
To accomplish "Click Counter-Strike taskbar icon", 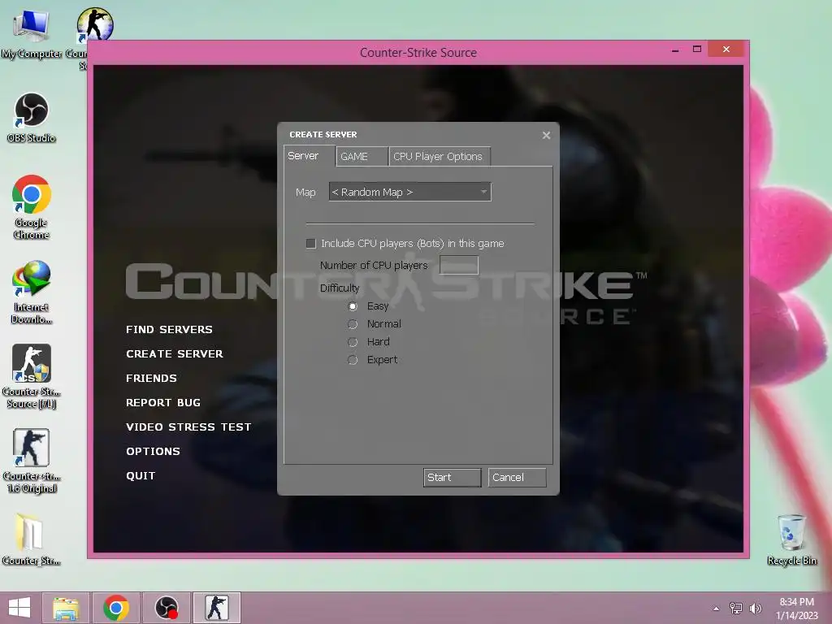I will tap(216, 608).
